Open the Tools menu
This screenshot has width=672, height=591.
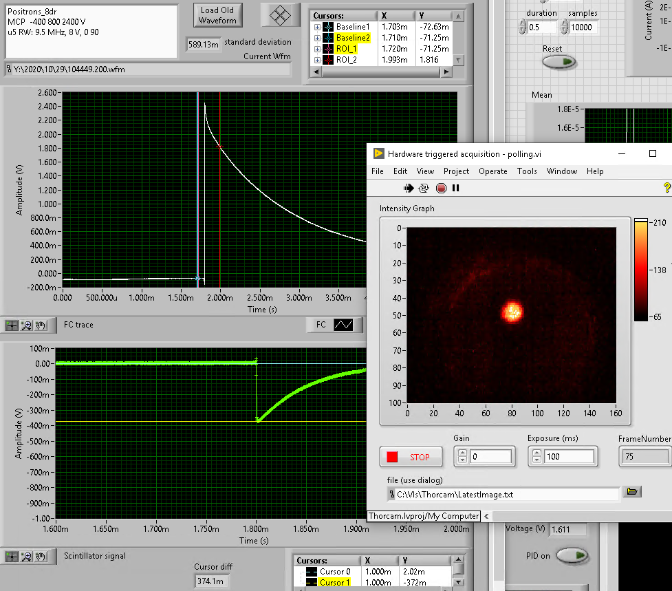[x=527, y=171]
